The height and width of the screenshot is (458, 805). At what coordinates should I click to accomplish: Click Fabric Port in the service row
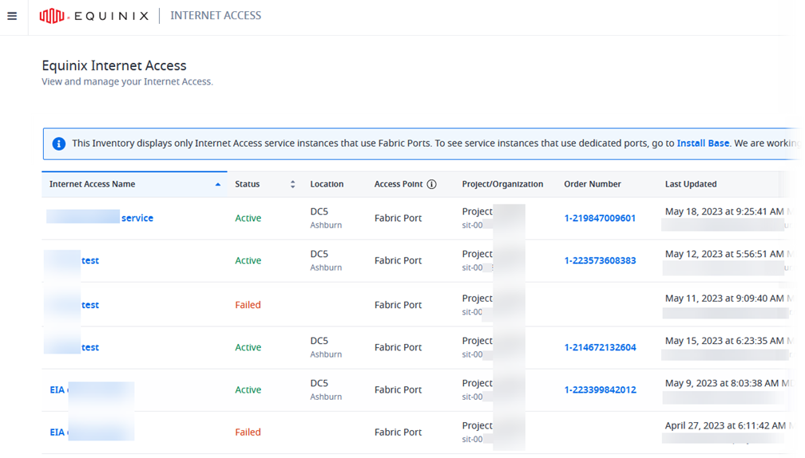[x=398, y=218]
